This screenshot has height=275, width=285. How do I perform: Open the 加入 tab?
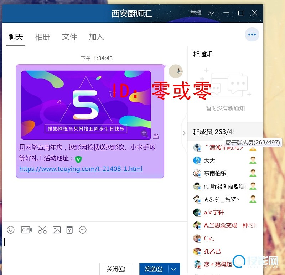(96, 37)
